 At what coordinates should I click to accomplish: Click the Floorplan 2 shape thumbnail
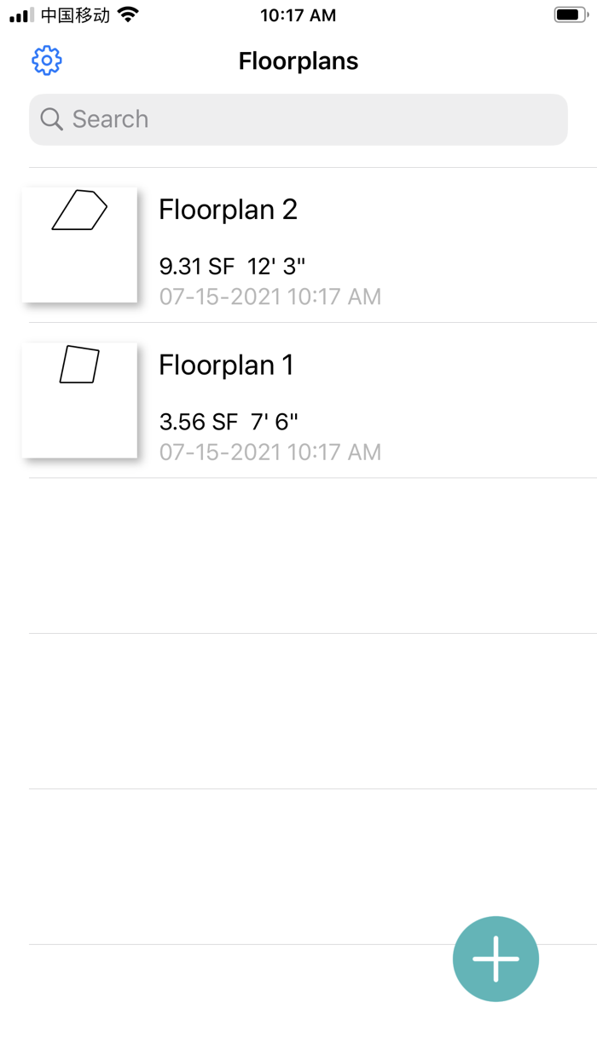79,244
